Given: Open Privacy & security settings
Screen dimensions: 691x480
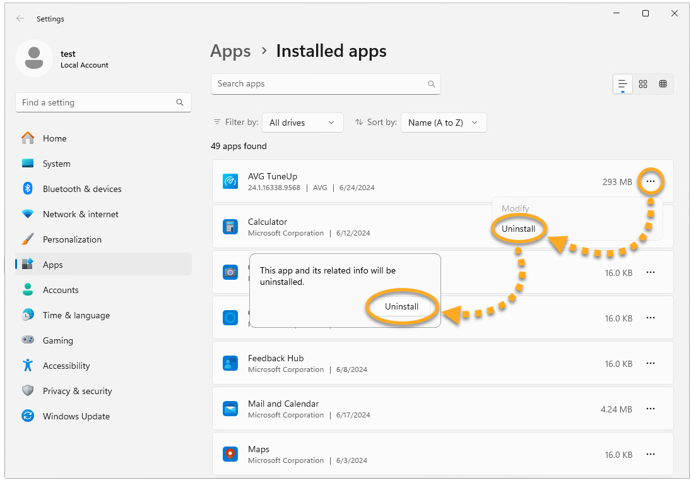Looking at the screenshot, I should coord(77,391).
